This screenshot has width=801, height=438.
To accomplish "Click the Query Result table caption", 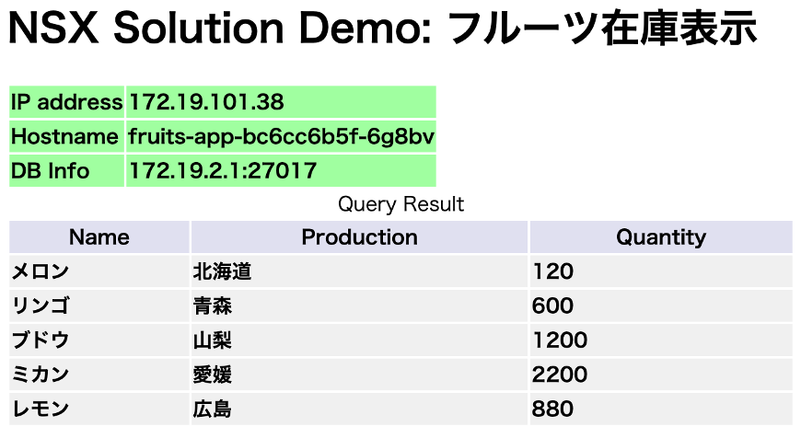I will point(400,203).
